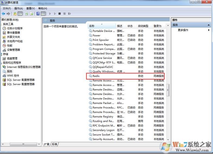Click the Restart service icon
Viewport: 213px width, 154px height.
click(x=69, y=14)
